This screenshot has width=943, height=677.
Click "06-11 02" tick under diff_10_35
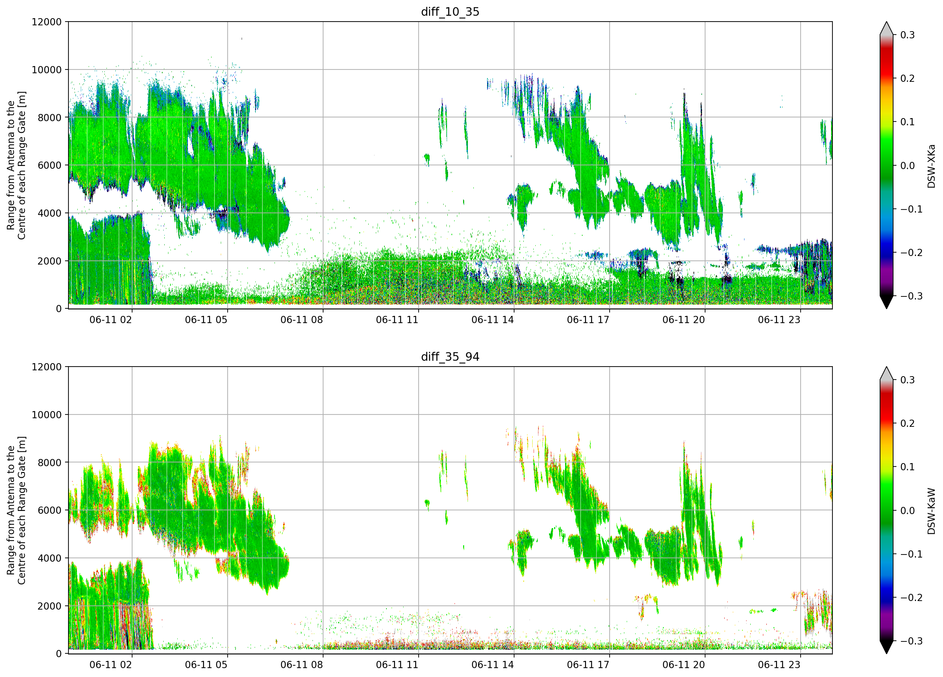[111, 320]
